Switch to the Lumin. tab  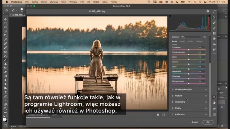tap(190, 42)
